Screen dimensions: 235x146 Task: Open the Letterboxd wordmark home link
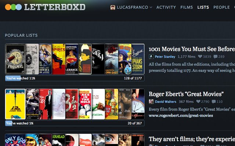click(55, 7)
